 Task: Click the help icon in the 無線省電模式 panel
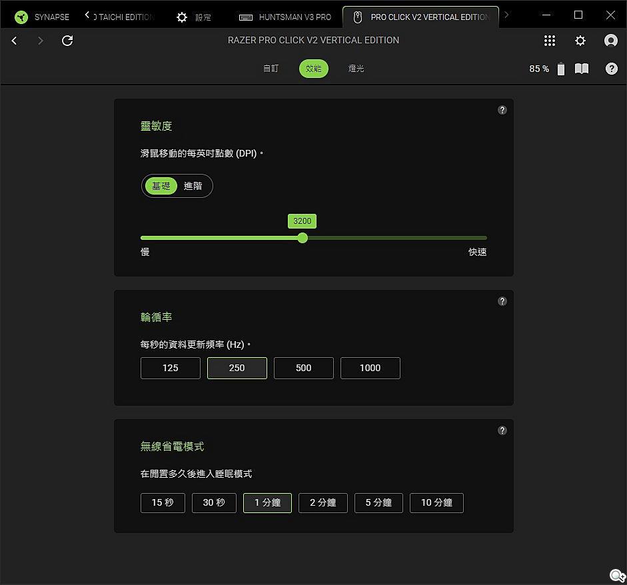point(502,430)
